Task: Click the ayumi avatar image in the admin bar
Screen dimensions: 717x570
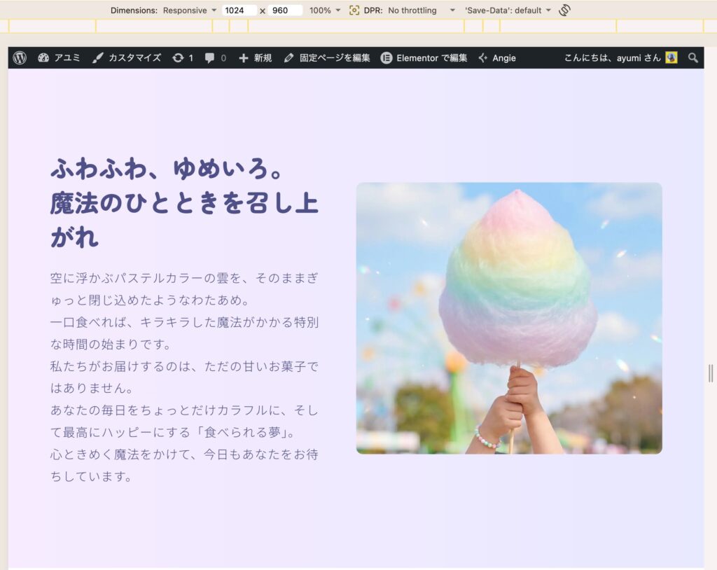Action: [x=672, y=58]
